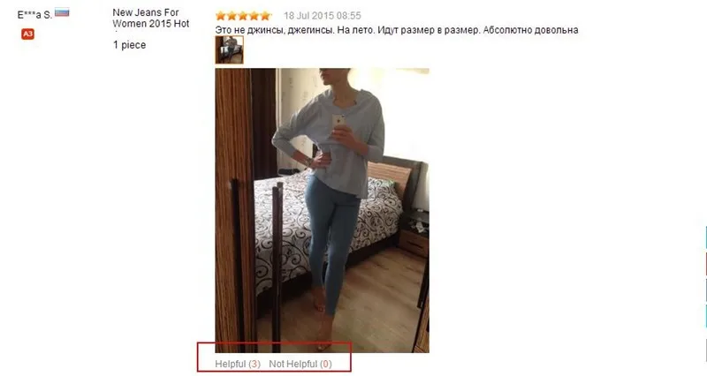Click the topmost teal strip at right edge

705,235
